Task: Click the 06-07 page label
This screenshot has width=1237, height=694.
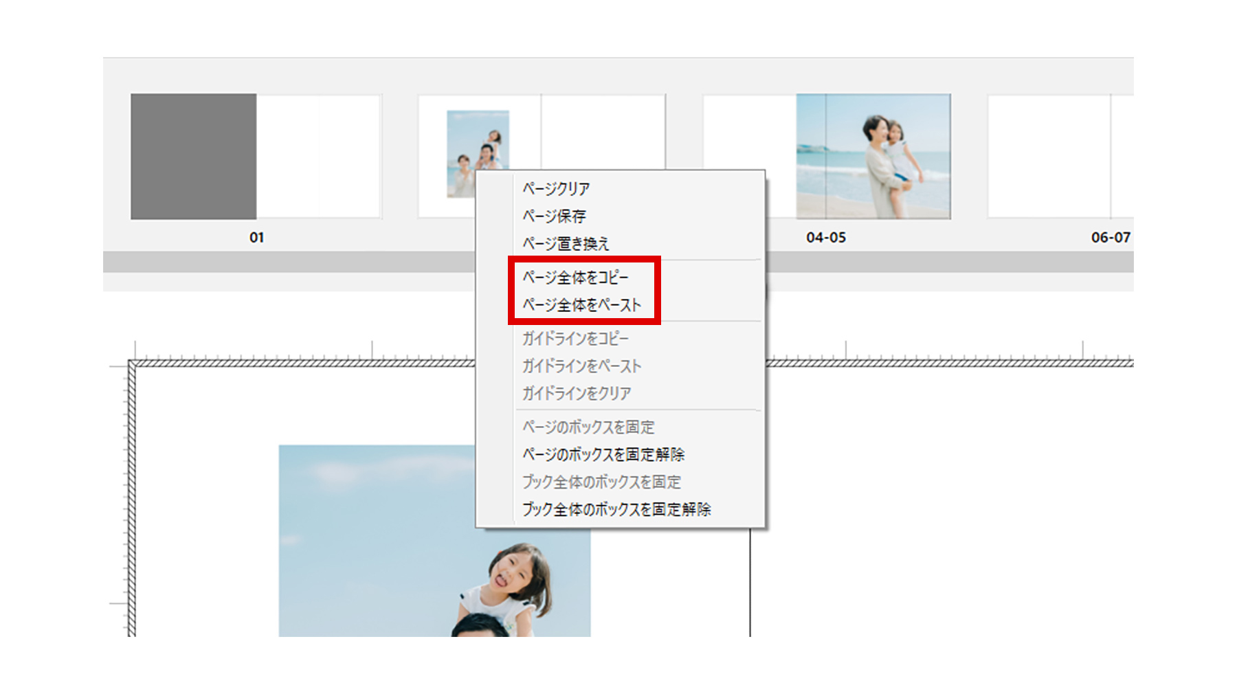Action: [x=1111, y=237]
